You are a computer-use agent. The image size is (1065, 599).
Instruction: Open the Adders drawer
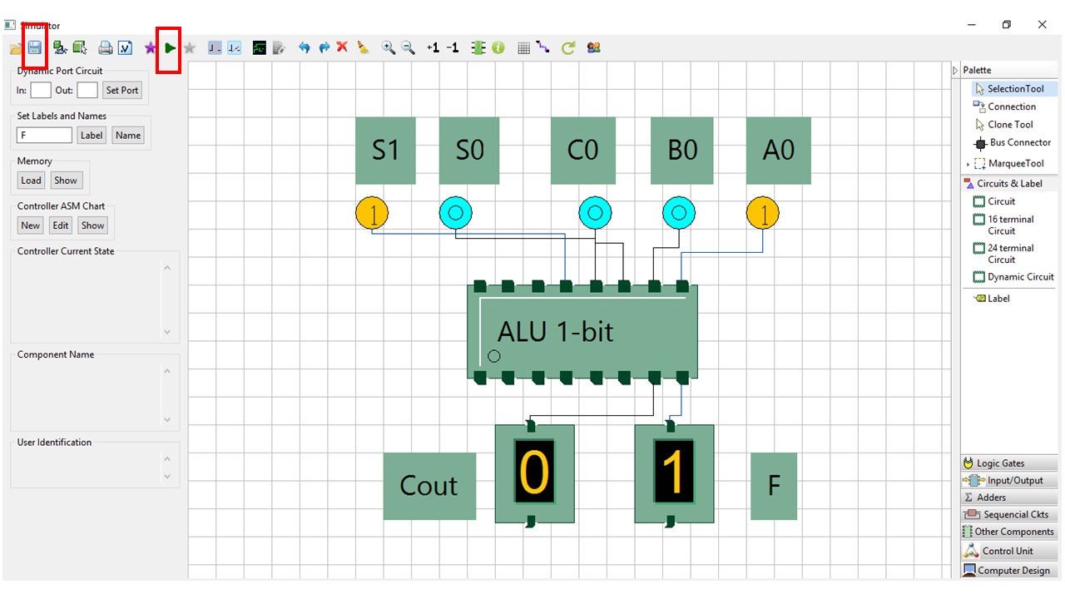1009,498
